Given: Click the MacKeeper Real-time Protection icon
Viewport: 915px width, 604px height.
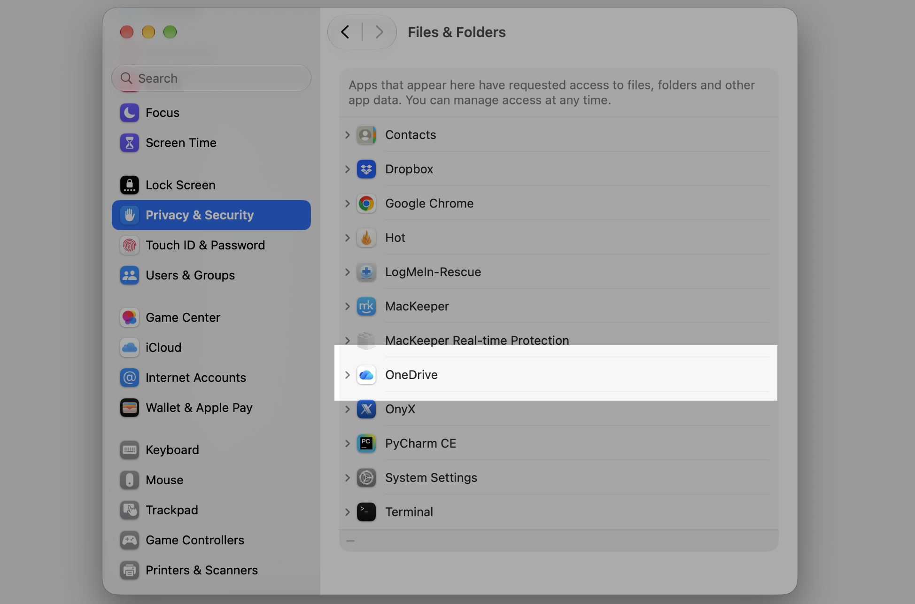Looking at the screenshot, I should click(366, 341).
